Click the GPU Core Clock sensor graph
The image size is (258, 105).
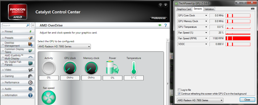pyautogui.click(x=238, y=15)
